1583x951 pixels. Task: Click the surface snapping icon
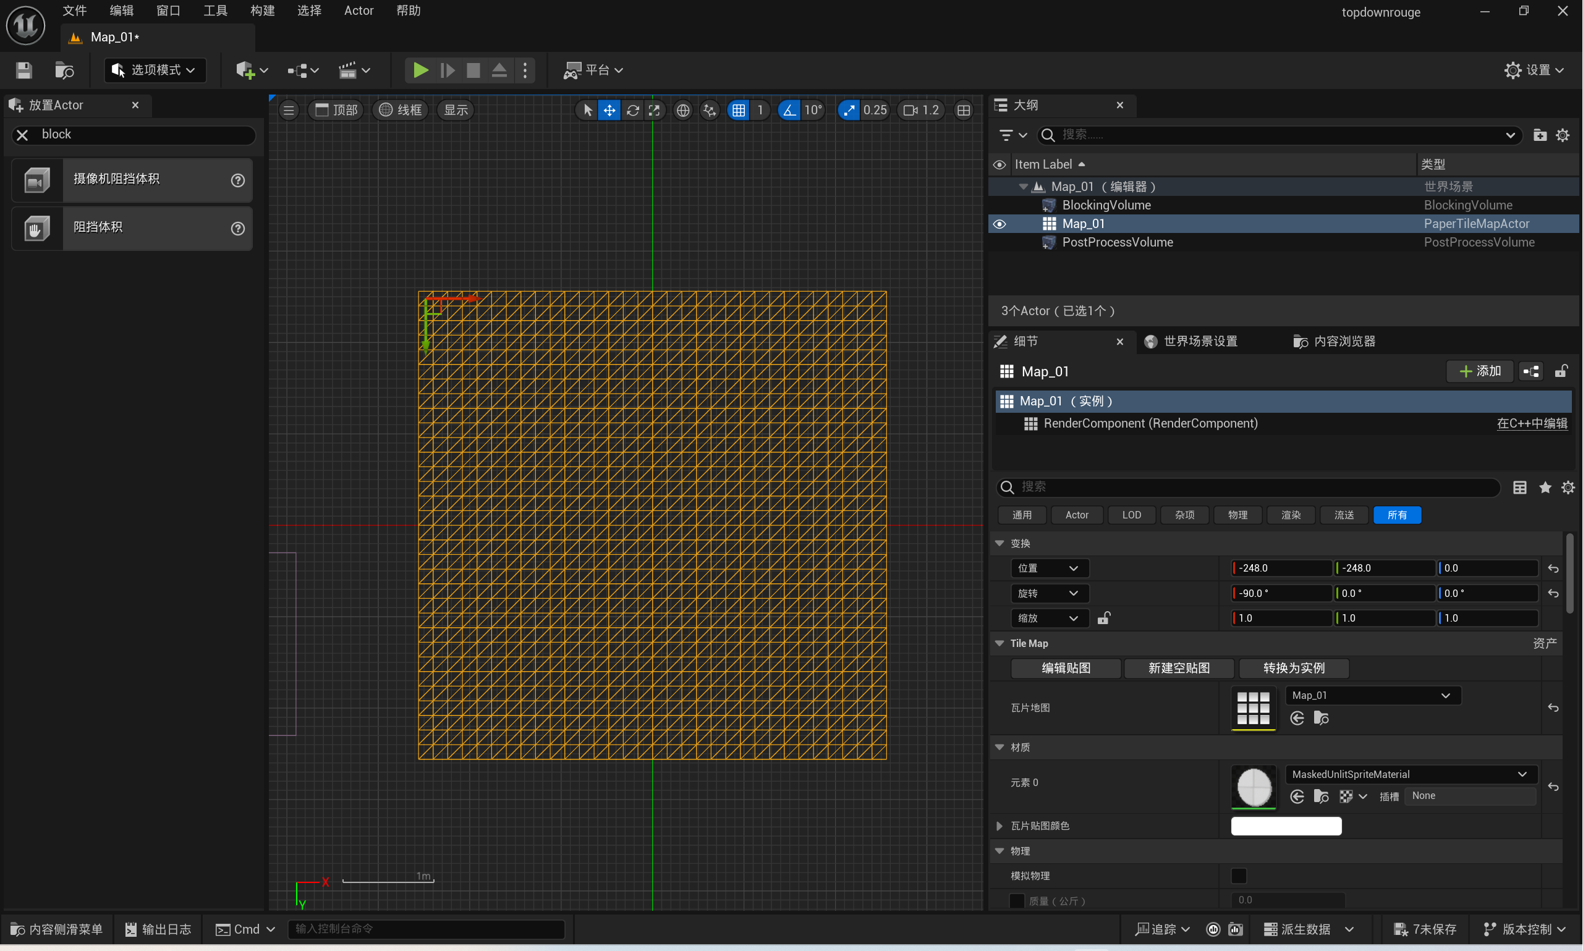[710, 110]
